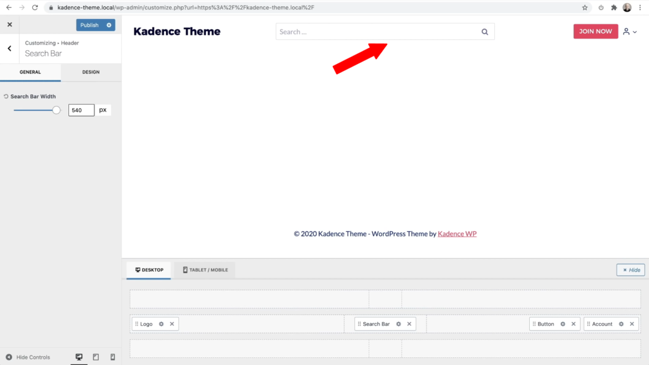
Task: Switch to the General tab
Action: (x=30, y=72)
